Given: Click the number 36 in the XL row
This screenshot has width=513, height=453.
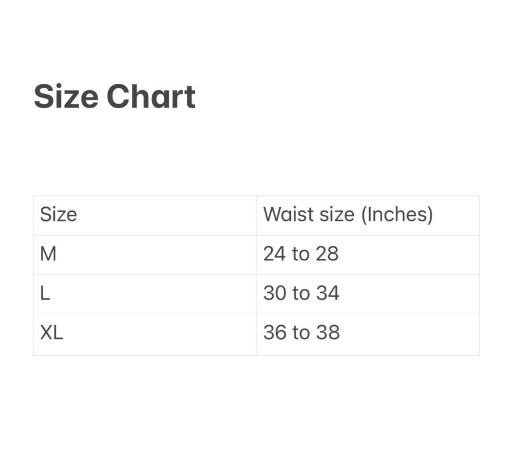Looking at the screenshot, I should tap(275, 332).
